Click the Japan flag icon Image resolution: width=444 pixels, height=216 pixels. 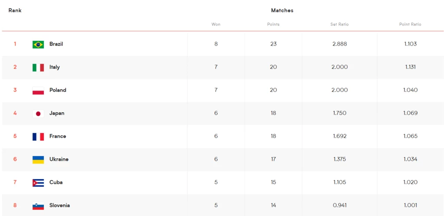38,114
